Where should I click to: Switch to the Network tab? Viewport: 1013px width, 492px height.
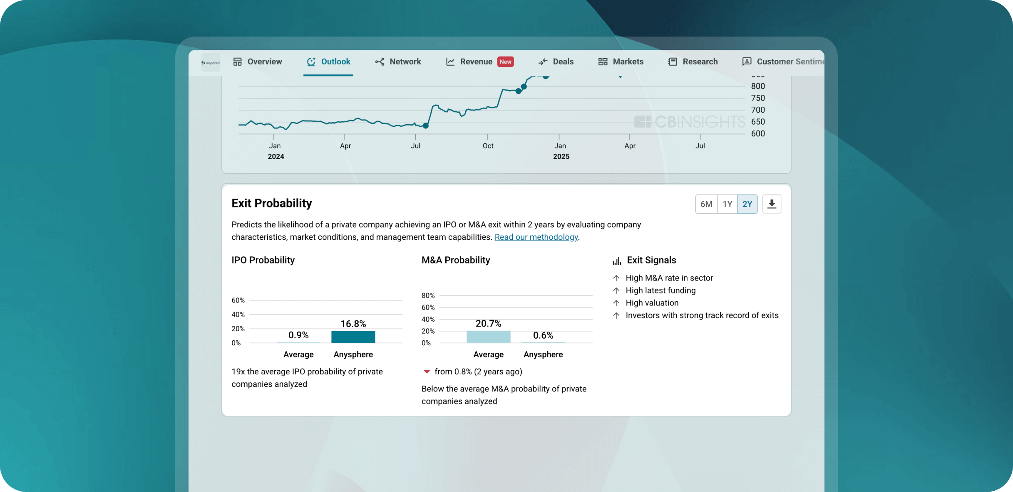405,61
